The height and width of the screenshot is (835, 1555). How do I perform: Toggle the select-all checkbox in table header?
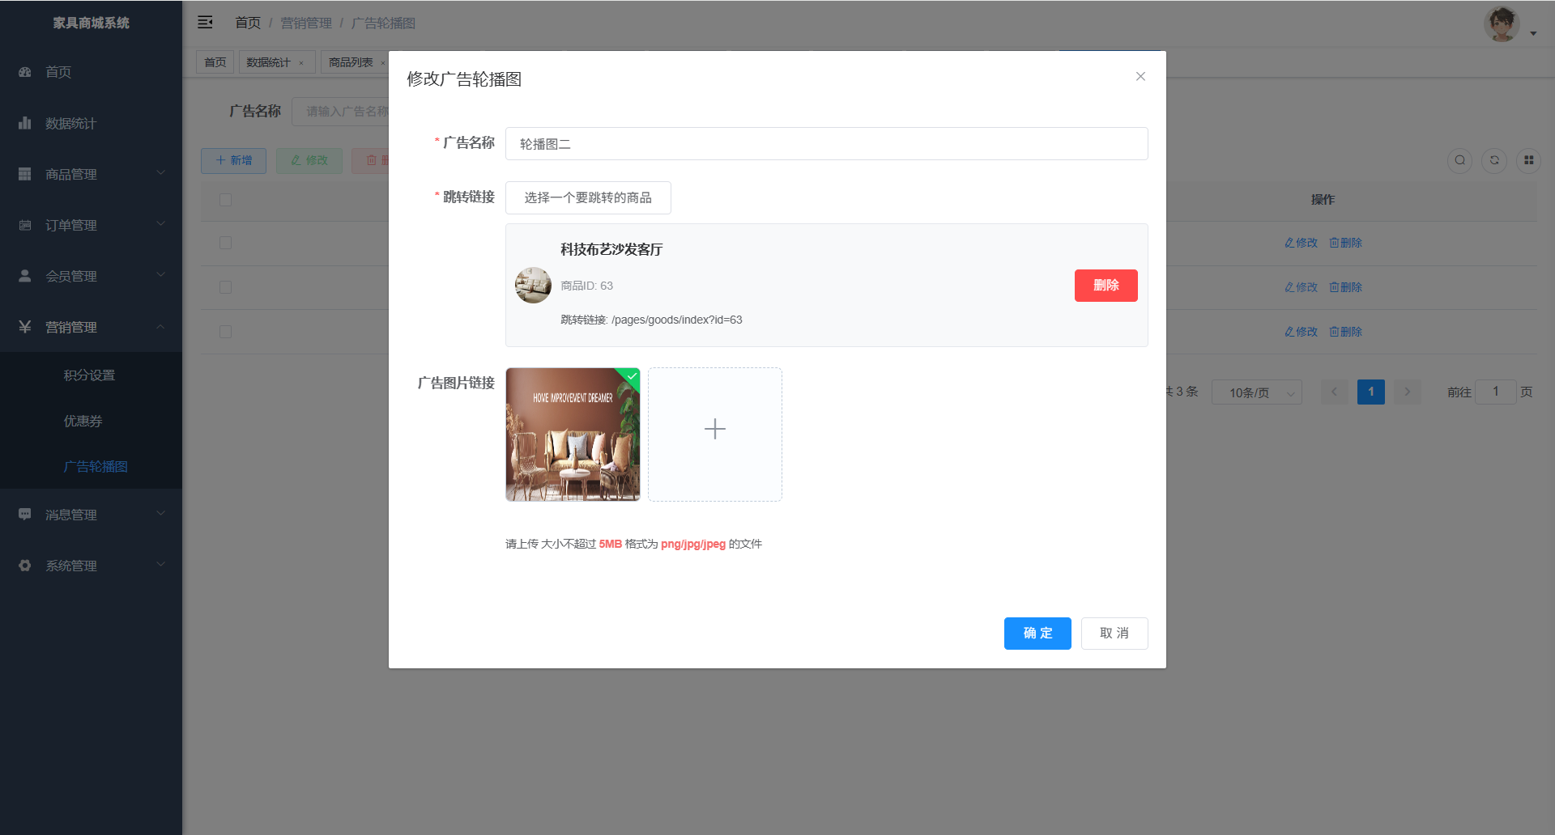pyautogui.click(x=225, y=200)
